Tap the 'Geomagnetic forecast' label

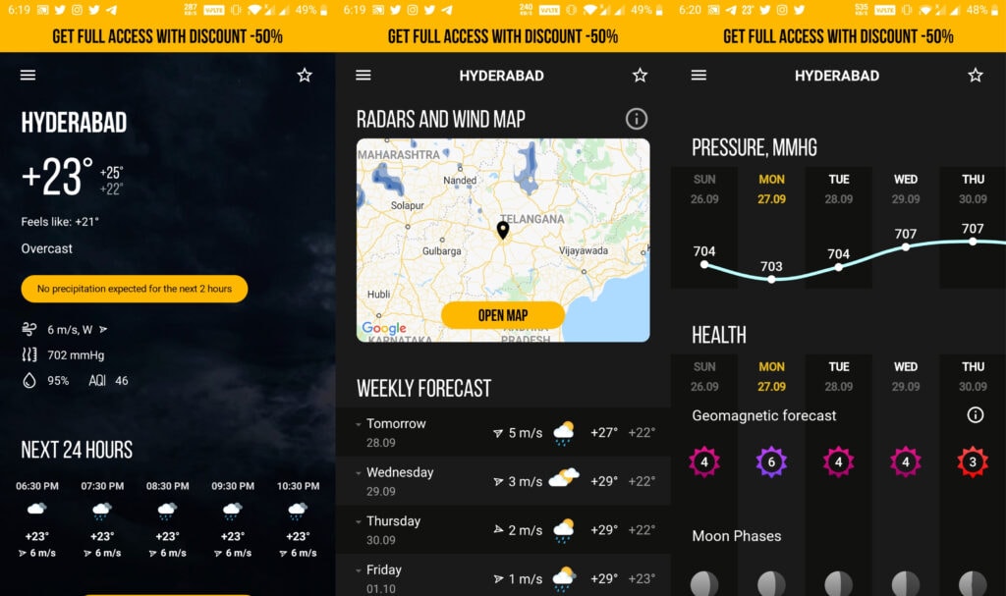tap(764, 415)
